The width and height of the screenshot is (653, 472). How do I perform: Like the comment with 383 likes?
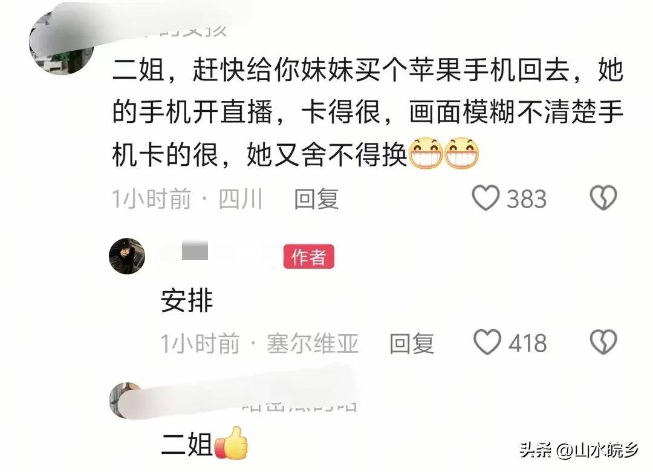coord(485,198)
